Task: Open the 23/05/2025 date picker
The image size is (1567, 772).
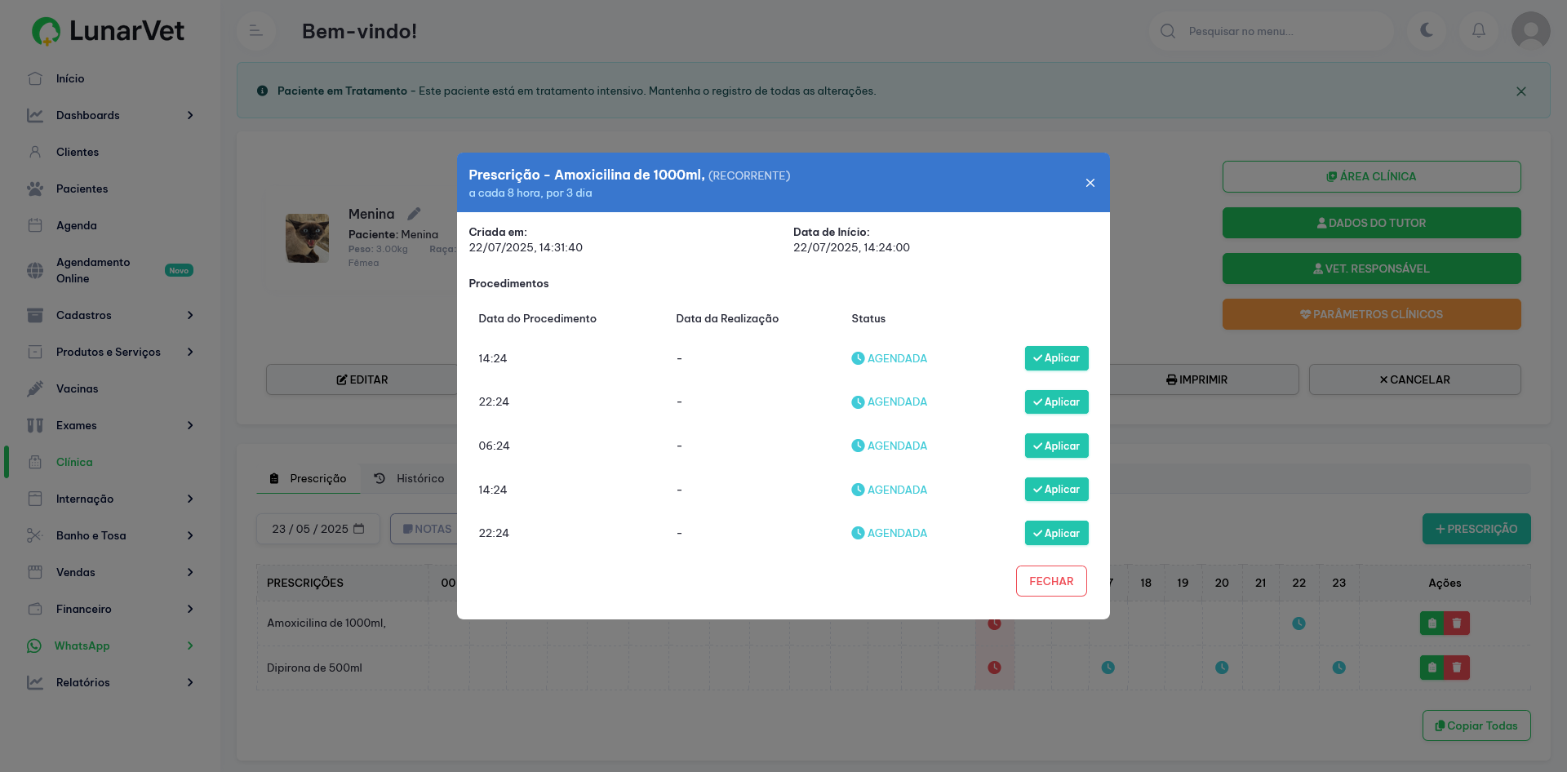Action: pyautogui.click(x=318, y=529)
